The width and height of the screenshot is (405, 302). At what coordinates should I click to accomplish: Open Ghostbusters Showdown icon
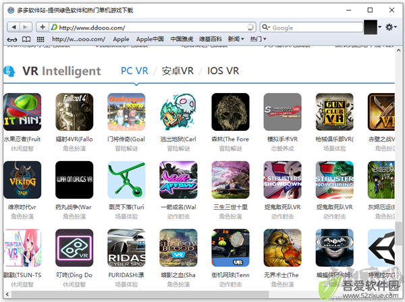pos(283,180)
